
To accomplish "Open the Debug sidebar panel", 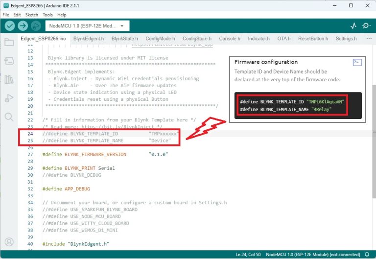I will pyautogui.click(x=9, y=98).
